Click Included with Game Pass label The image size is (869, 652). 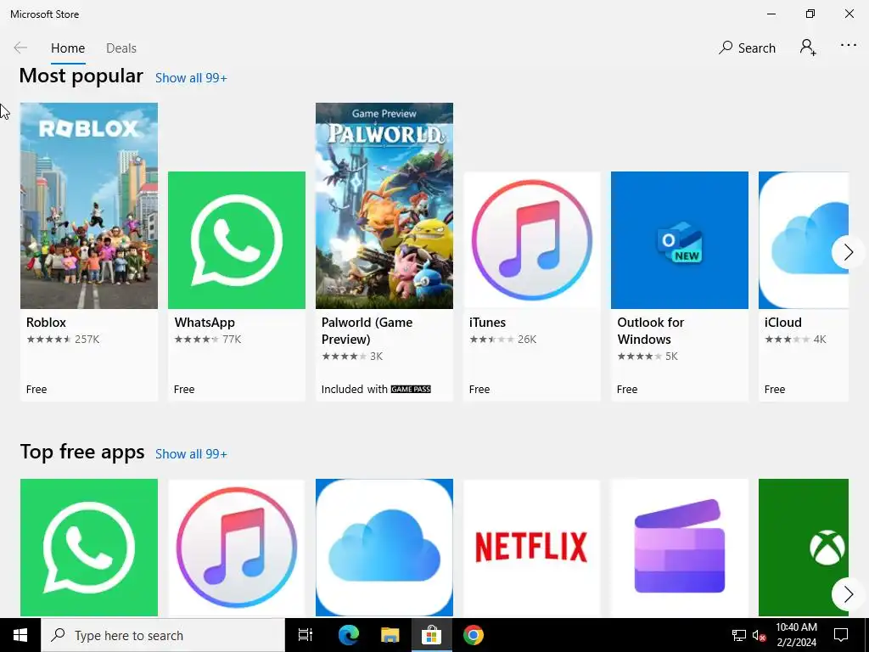pos(376,389)
